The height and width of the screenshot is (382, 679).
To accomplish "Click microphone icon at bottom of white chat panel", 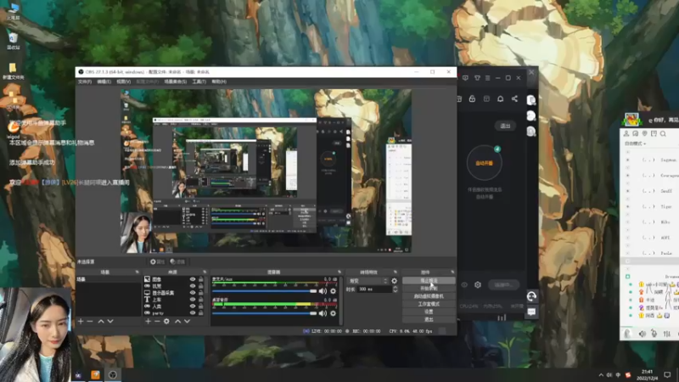I will tap(654, 334).
